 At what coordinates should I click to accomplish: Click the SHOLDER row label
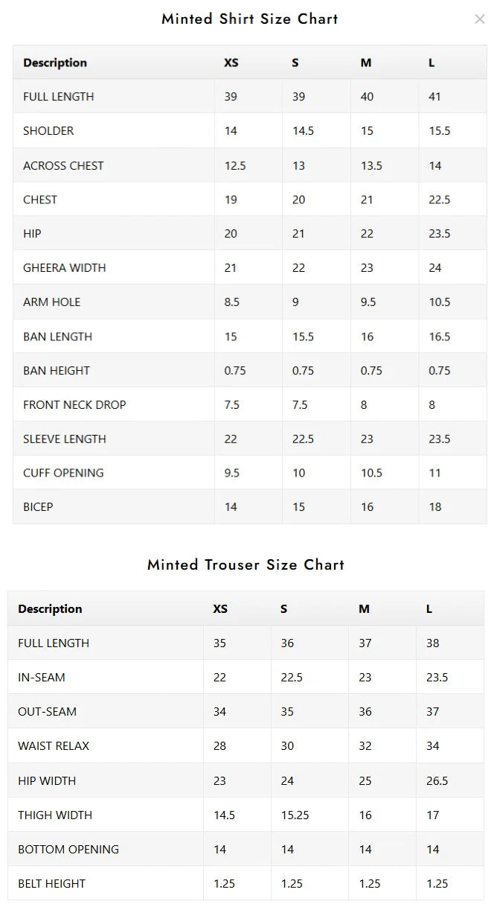click(x=48, y=131)
